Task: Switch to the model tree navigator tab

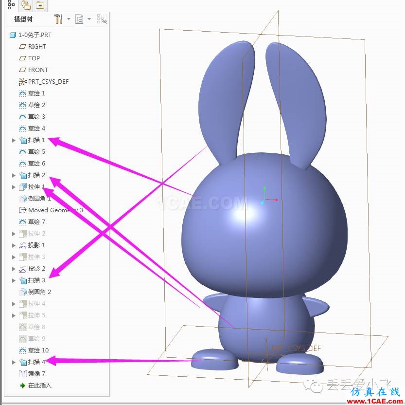Action: 11,5
